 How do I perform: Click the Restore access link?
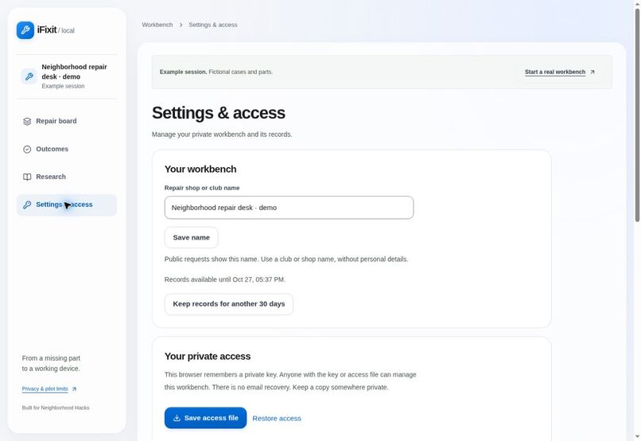pos(277,419)
